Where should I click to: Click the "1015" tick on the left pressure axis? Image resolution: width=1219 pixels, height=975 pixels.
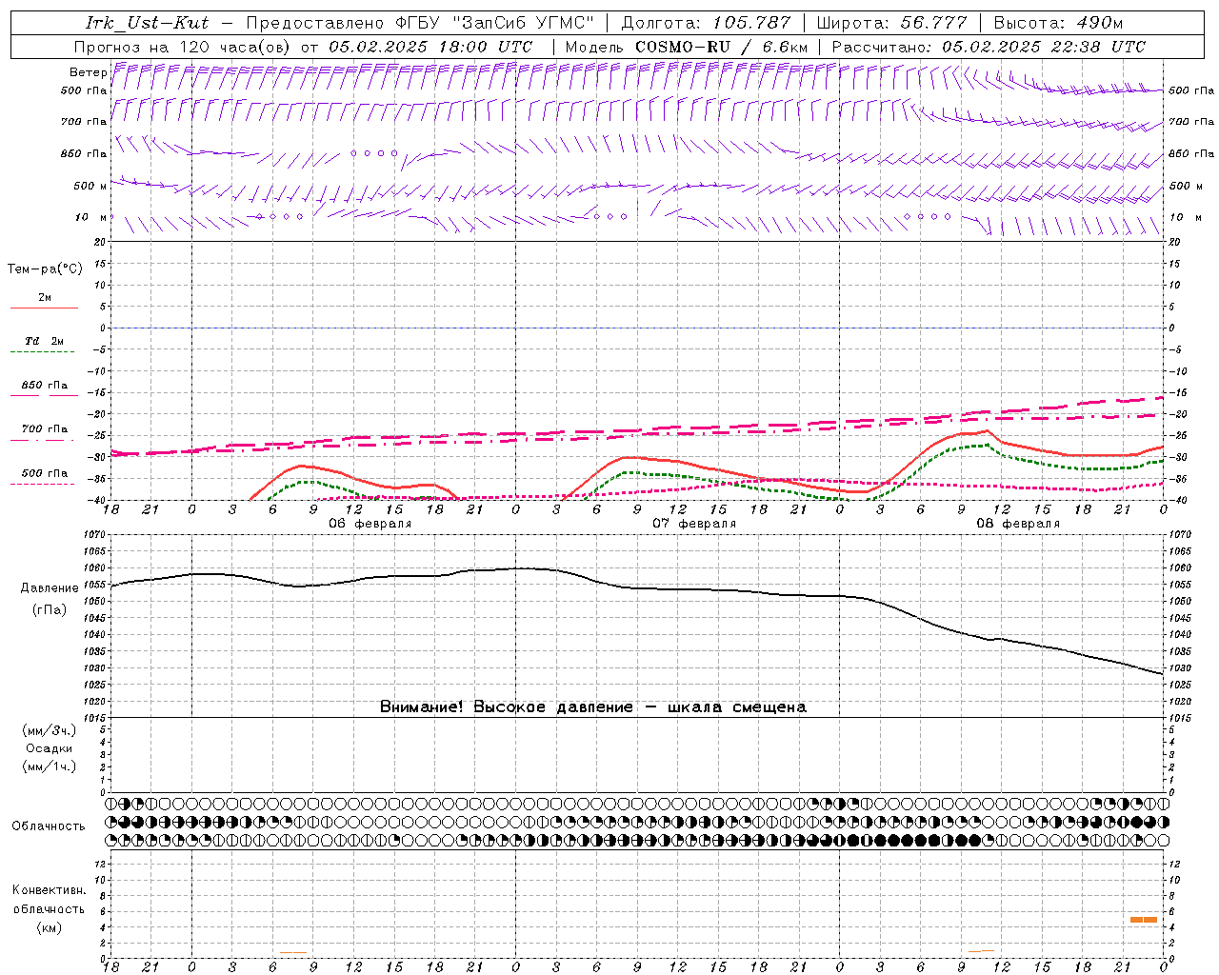[97, 718]
